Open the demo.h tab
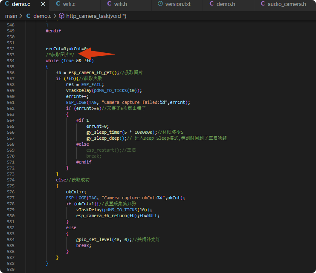Image resolution: width=316 pixels, height=273 pixels. tap(226, 4)
